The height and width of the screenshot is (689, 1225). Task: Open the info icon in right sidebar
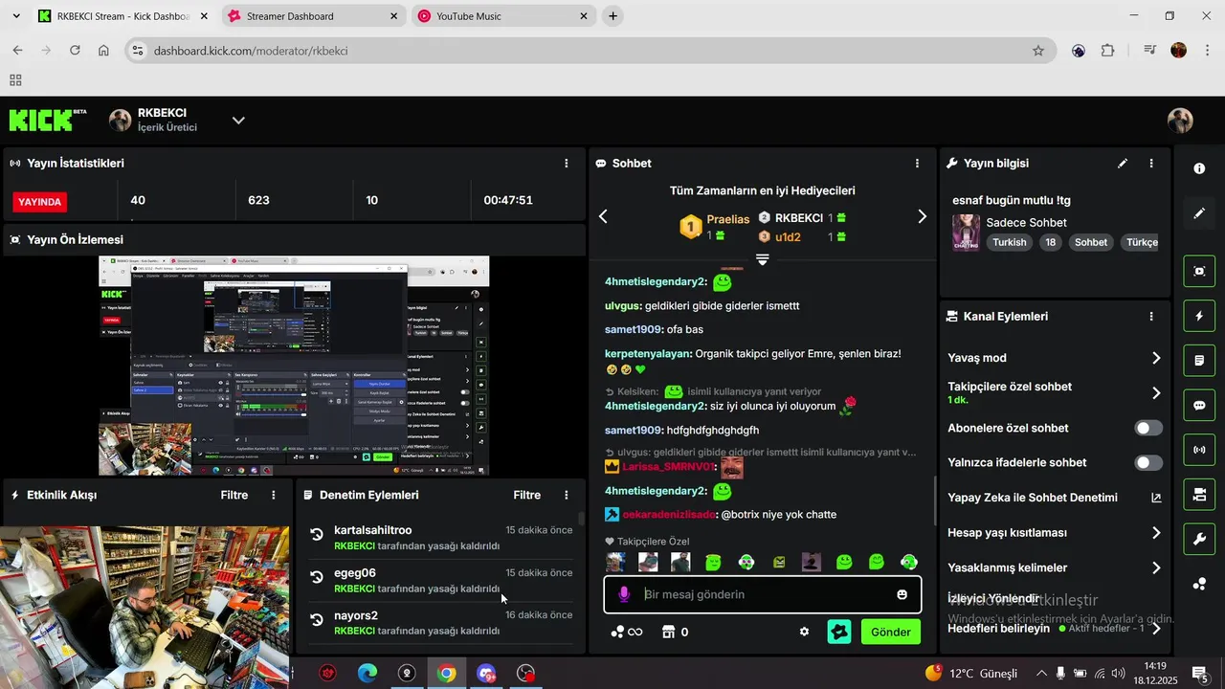(x=1199, y=168)
